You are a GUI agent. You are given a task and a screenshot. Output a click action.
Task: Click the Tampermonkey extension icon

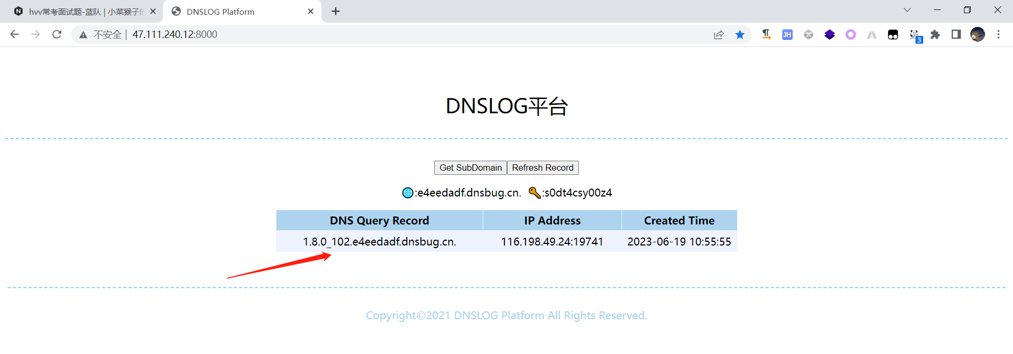(x=893, y=35)
